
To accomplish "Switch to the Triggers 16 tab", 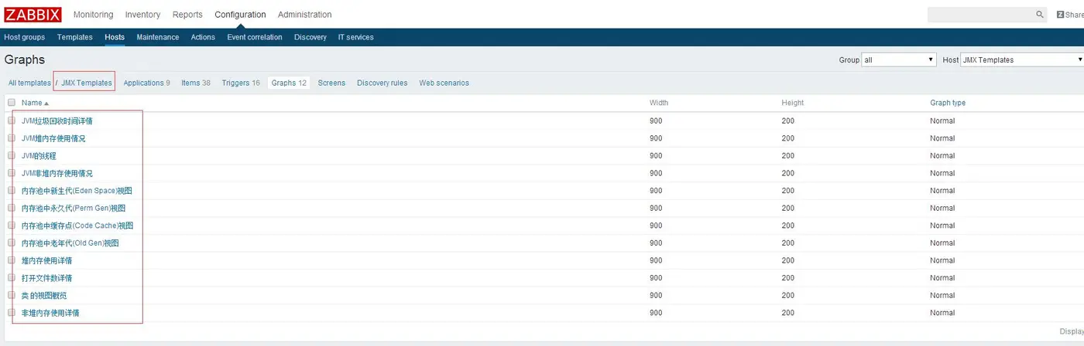I will click(241, 83).
